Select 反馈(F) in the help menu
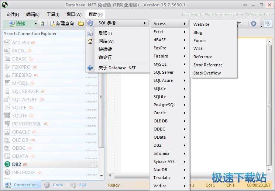Screen dimensions: 275x191 click(x=117, y=33)
